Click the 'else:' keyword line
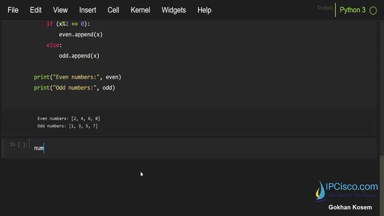This screenshot has width=384, height=216. [x=54, y=46]
